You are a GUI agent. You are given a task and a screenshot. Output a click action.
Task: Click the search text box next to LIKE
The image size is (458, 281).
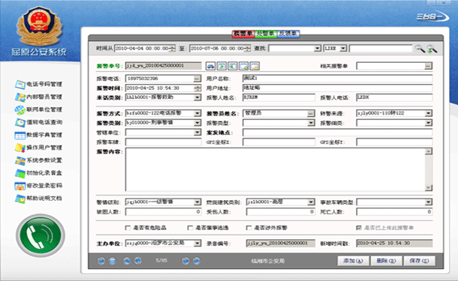tap(381, 49)
